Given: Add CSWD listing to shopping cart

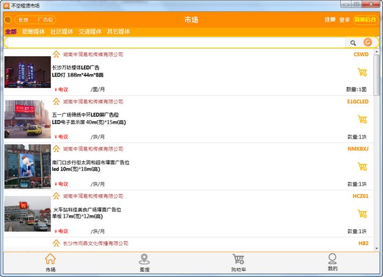Looking at the screenshot, I should (x=363, y=73).
